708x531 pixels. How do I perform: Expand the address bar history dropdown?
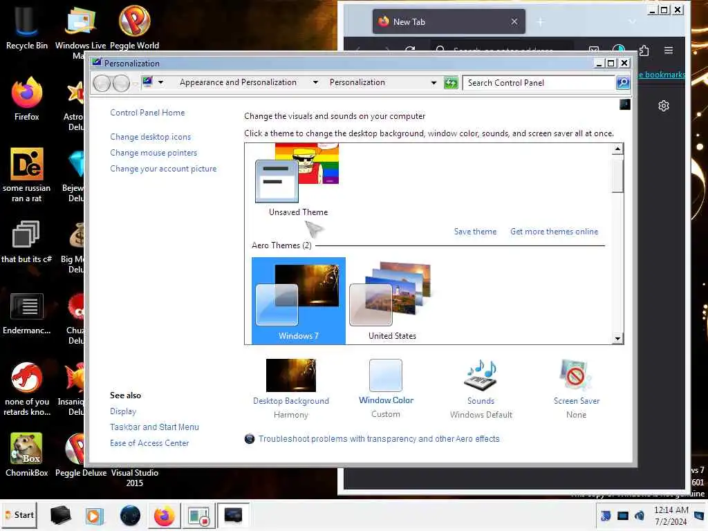[434, 83]
